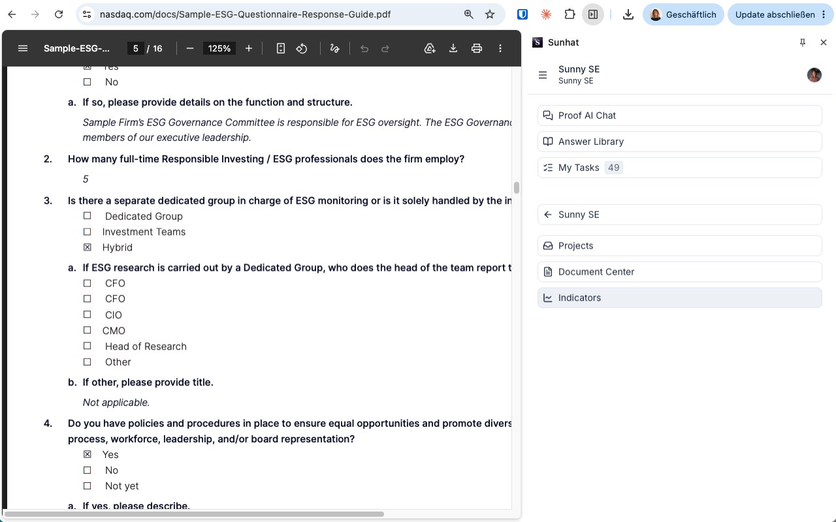The image size is (836, 522).
Task: Print the PDF document
Action: (x=477, y=48)
